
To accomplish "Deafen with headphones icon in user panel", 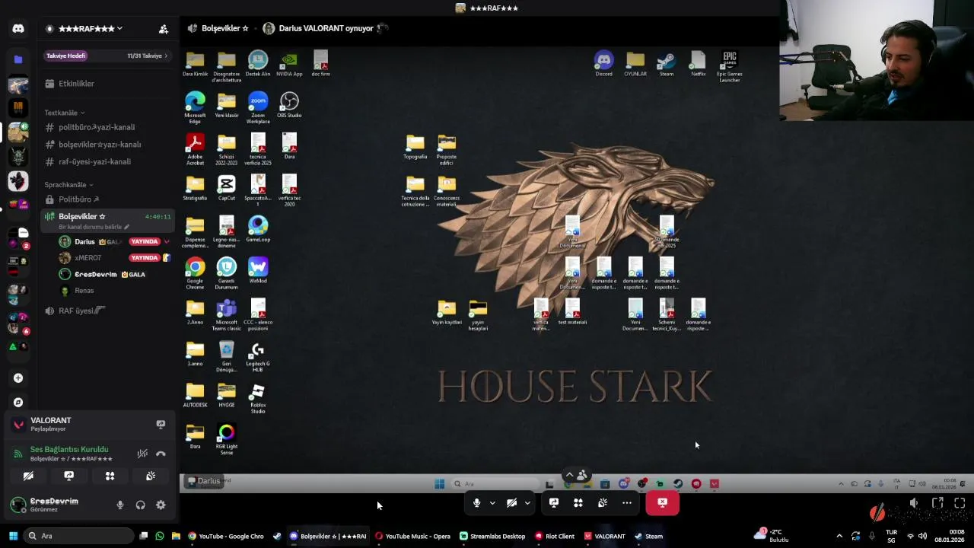I will click(x=140, y=505).
